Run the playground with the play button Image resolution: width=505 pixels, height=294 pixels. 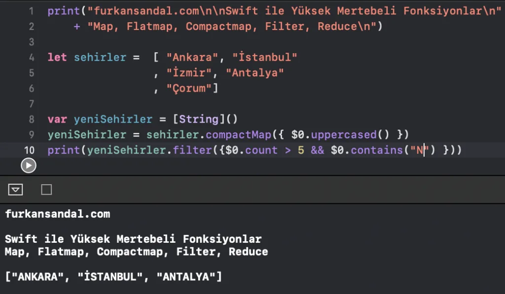coord(28,165)
